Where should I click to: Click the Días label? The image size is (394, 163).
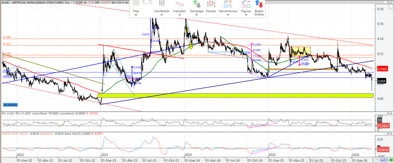[x=136, y=11]
